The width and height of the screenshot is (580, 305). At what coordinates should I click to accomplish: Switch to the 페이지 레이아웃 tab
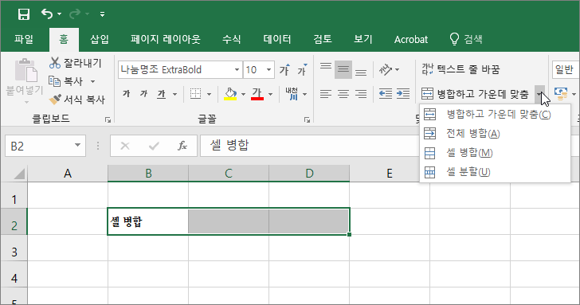coord(166,39)
